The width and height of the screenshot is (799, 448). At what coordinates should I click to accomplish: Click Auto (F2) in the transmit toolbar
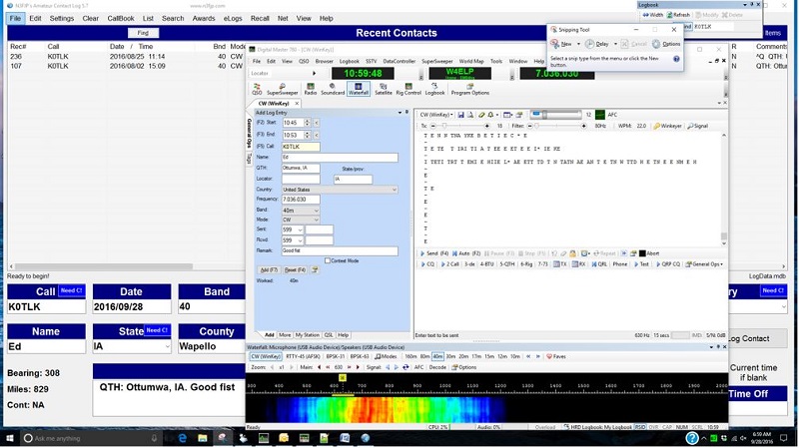[466, 253]
